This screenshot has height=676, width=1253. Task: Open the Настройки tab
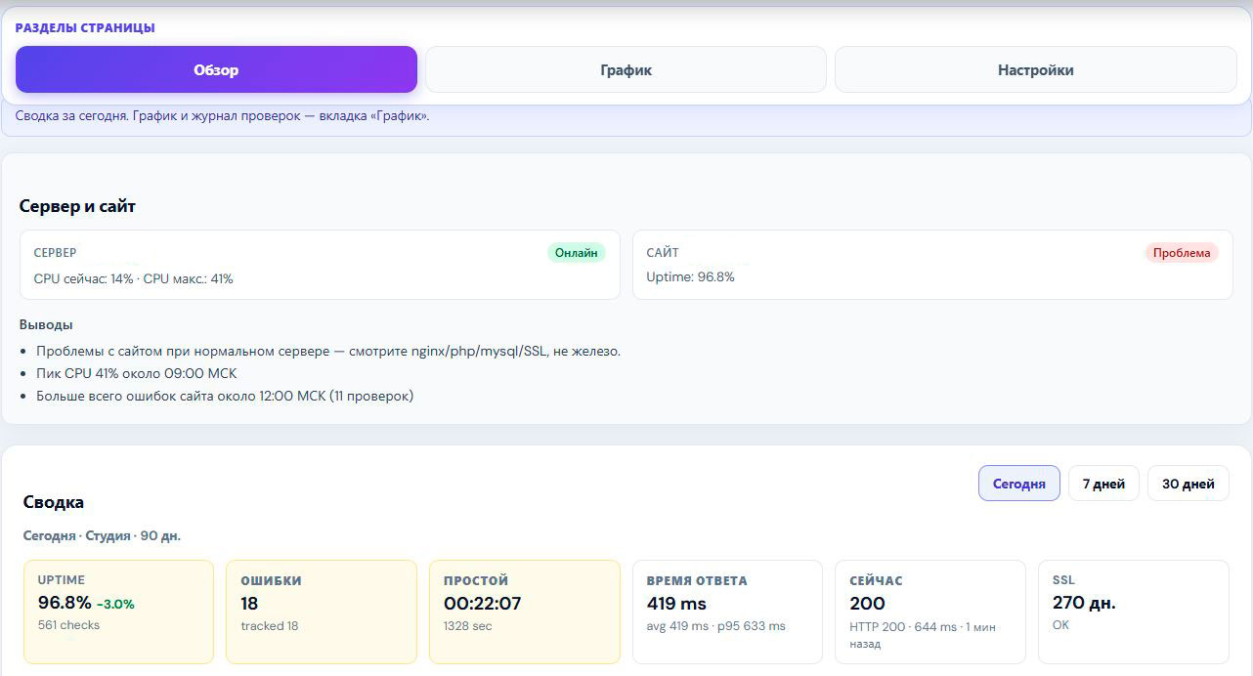pyautogui.click(x=1035, y=69)
